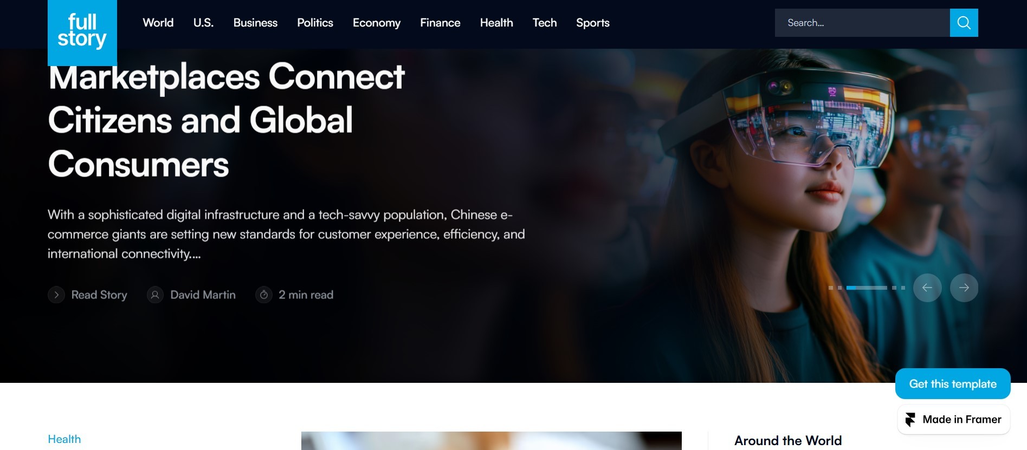Viewport: 1027px width, 450px height.
Task: Open the Economy navigation link
Action: [377, 23]
